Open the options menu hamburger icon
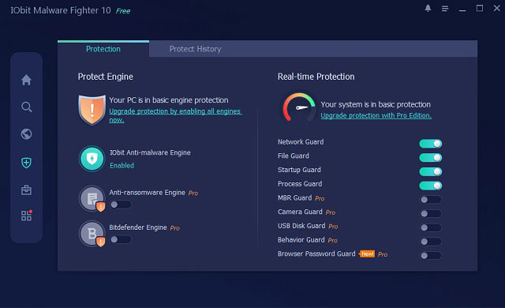505x308 pixels. click(445, 9)
